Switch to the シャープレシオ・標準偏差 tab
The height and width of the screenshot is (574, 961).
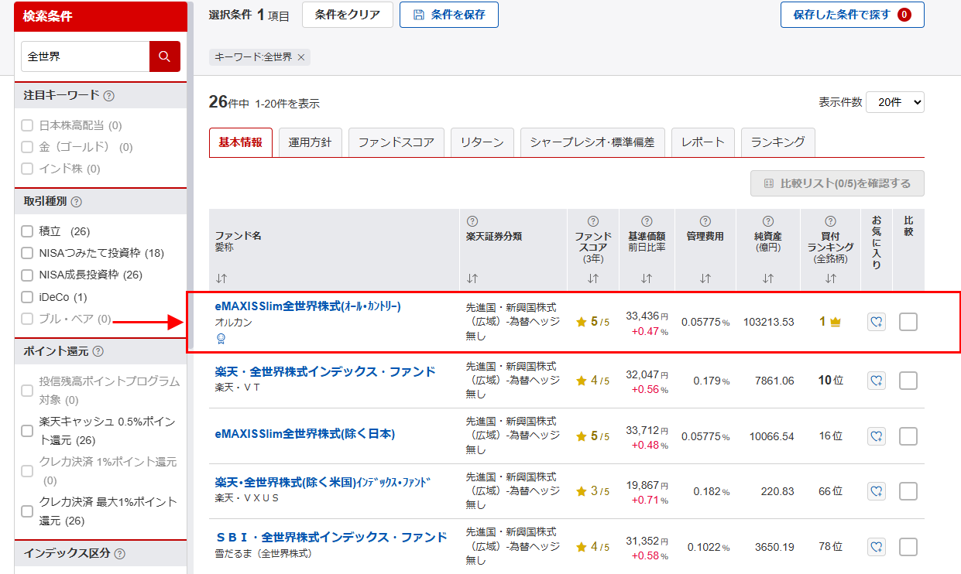(592, 142)
